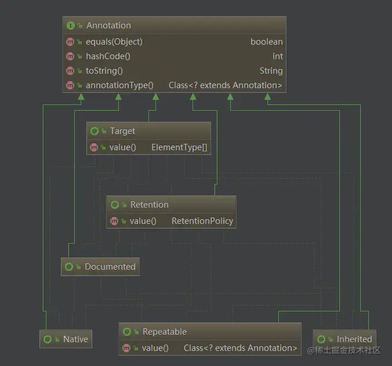The image size is (392, 366).
Task: Select value() in the Retention node
Action: pos(143,221)
